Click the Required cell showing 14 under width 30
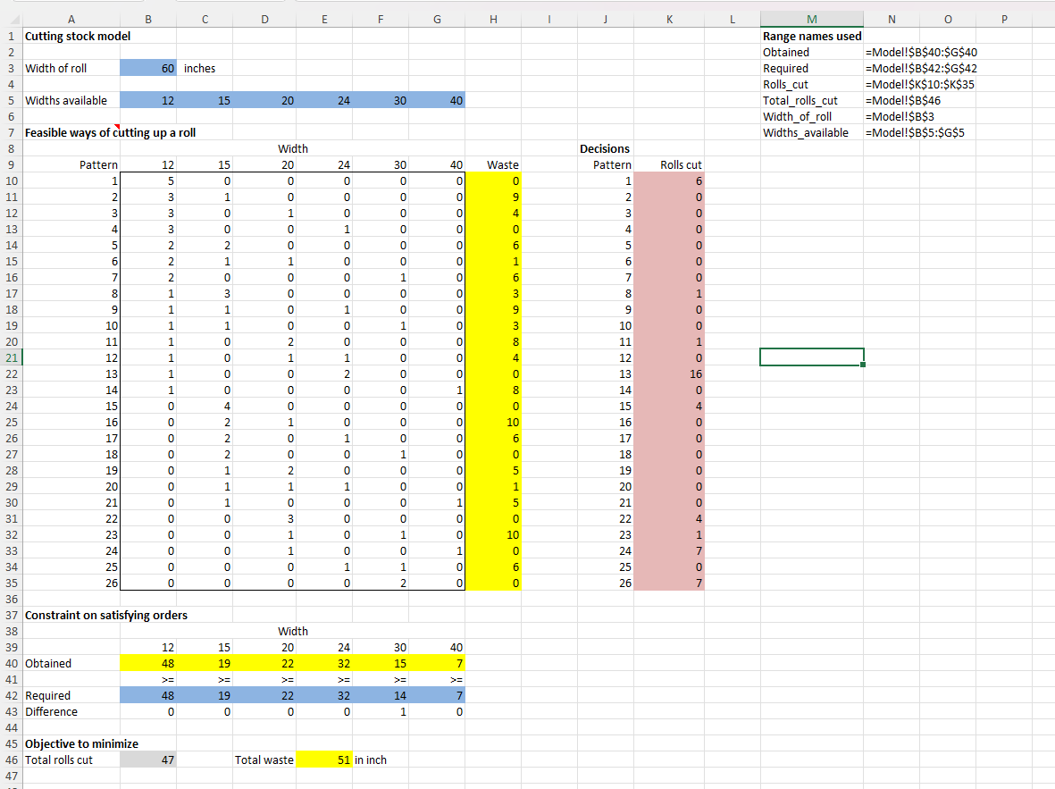Screen dimensions: 1055x789 [x=381, y=695]
